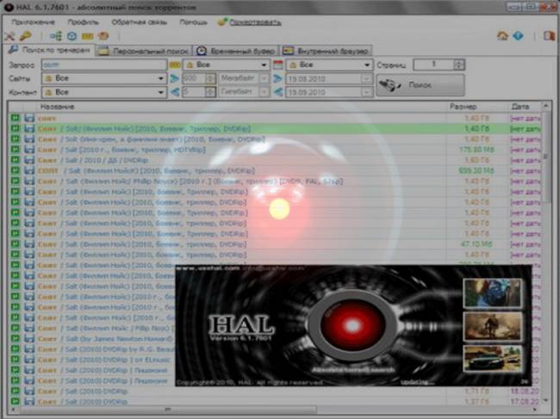Open the category dropdown right of query field

tap(226, 65)
